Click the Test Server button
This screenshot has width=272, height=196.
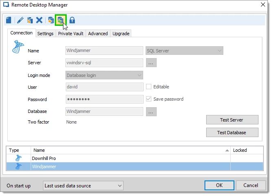(232, 120)
